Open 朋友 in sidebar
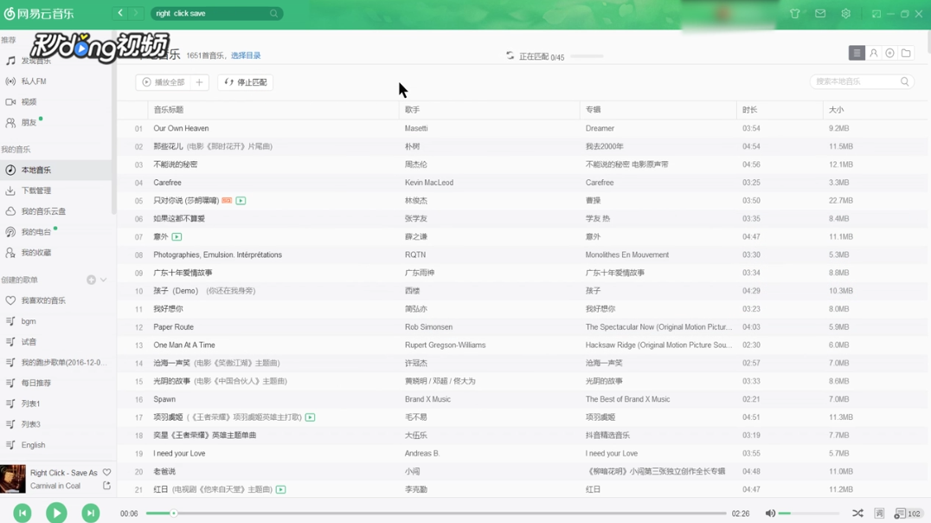The width and height of the screenshot is (931, 523). [x=56, y=122]
